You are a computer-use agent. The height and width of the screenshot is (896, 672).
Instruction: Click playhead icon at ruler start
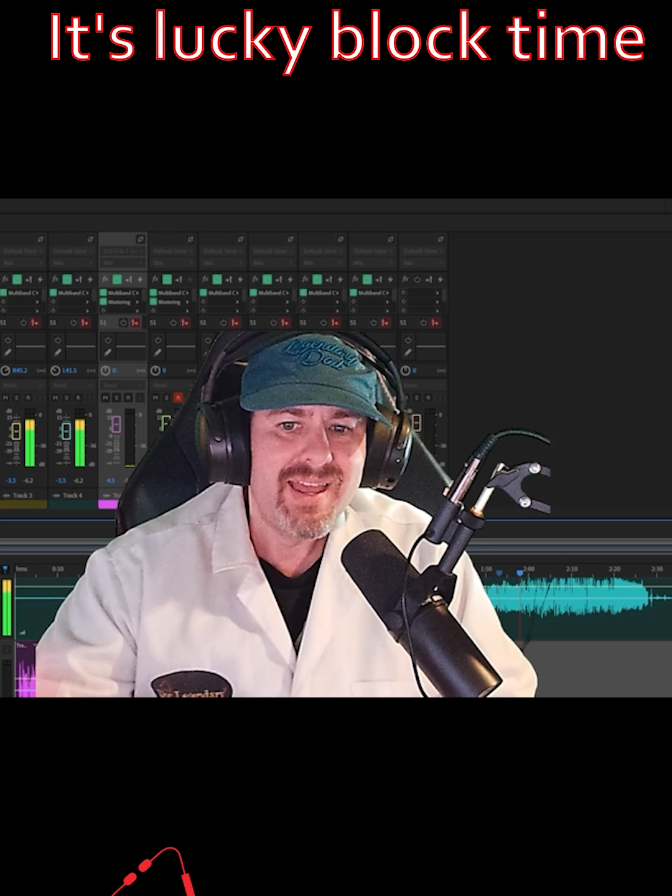(x=6, y=569)
